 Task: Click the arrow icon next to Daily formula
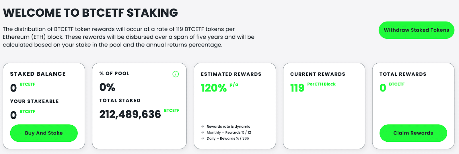tap(203, 139)
